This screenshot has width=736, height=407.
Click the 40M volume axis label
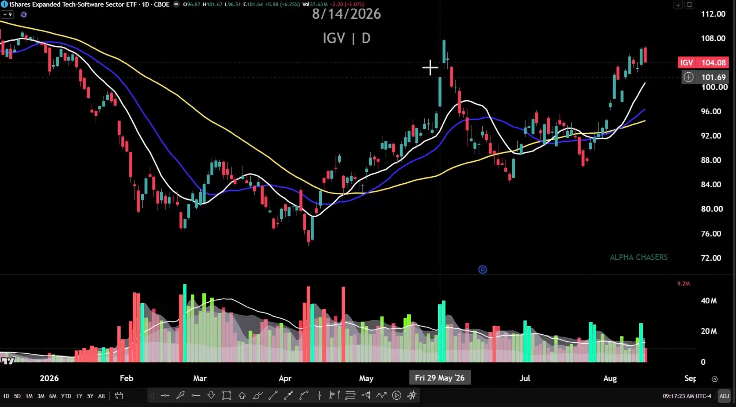point(708,301)
